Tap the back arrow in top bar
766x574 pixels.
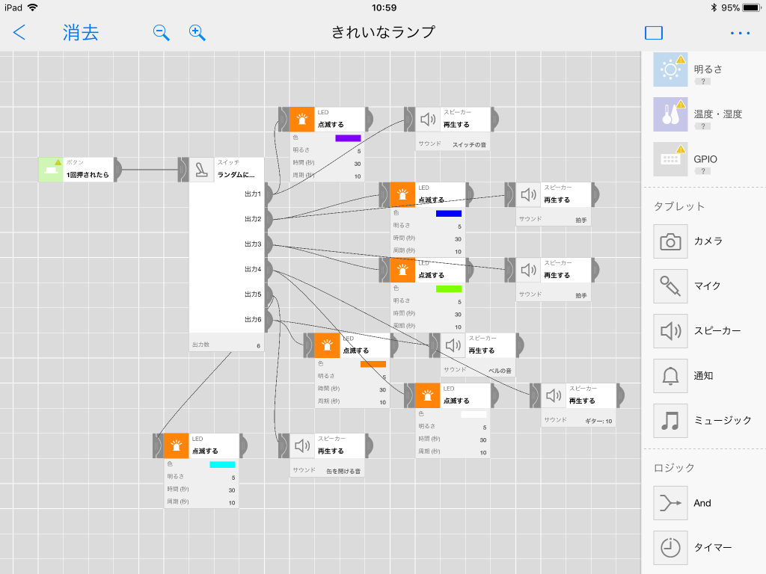19,33
